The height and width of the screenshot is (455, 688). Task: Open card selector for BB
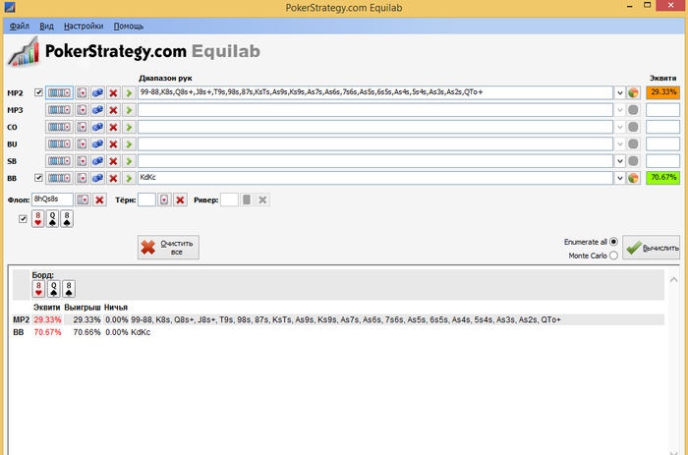[x=82, y=178]
